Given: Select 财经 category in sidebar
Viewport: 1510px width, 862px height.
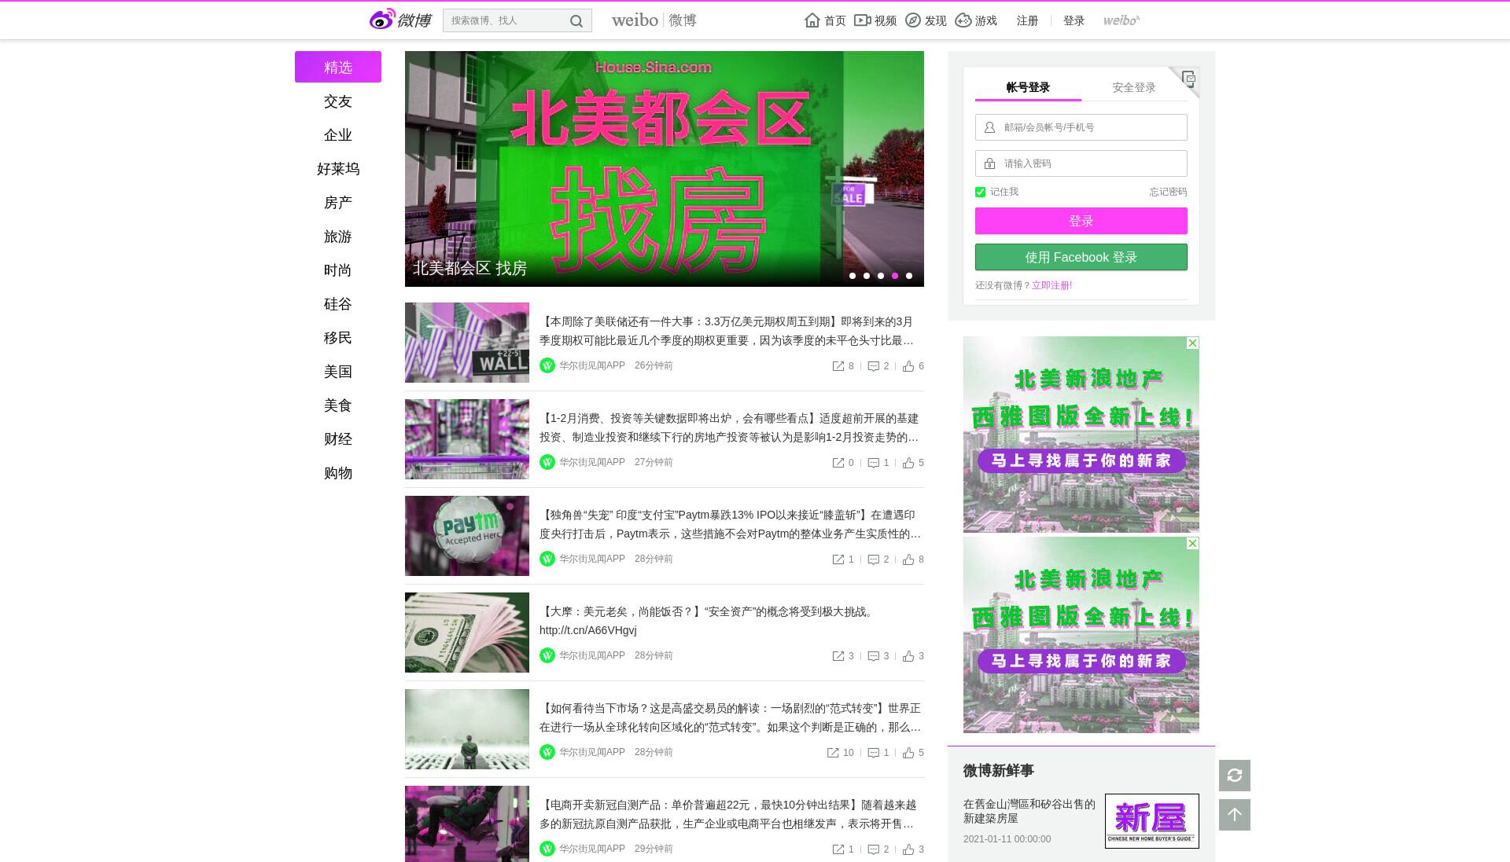Looking at the screenshot, I should tap(338, 439).
